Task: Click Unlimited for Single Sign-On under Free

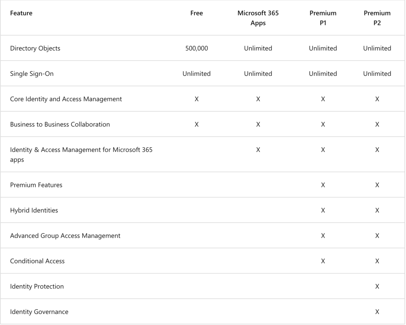Action: [196, 74]
